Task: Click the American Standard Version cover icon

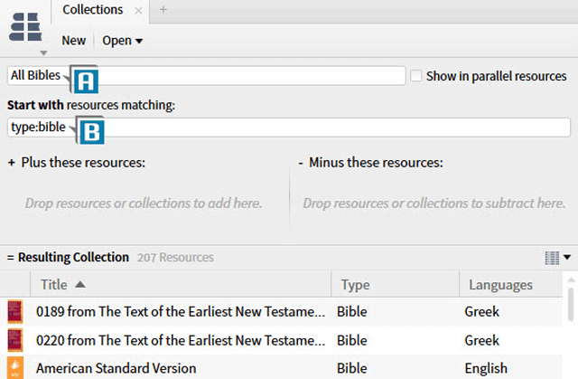Action: tap(15, 367)
